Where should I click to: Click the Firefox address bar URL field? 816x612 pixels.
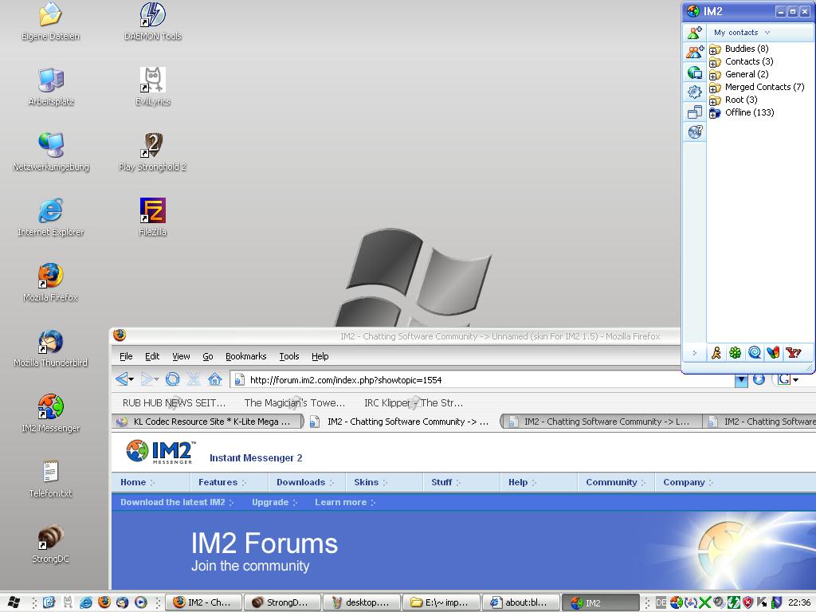tap(482, 380)
